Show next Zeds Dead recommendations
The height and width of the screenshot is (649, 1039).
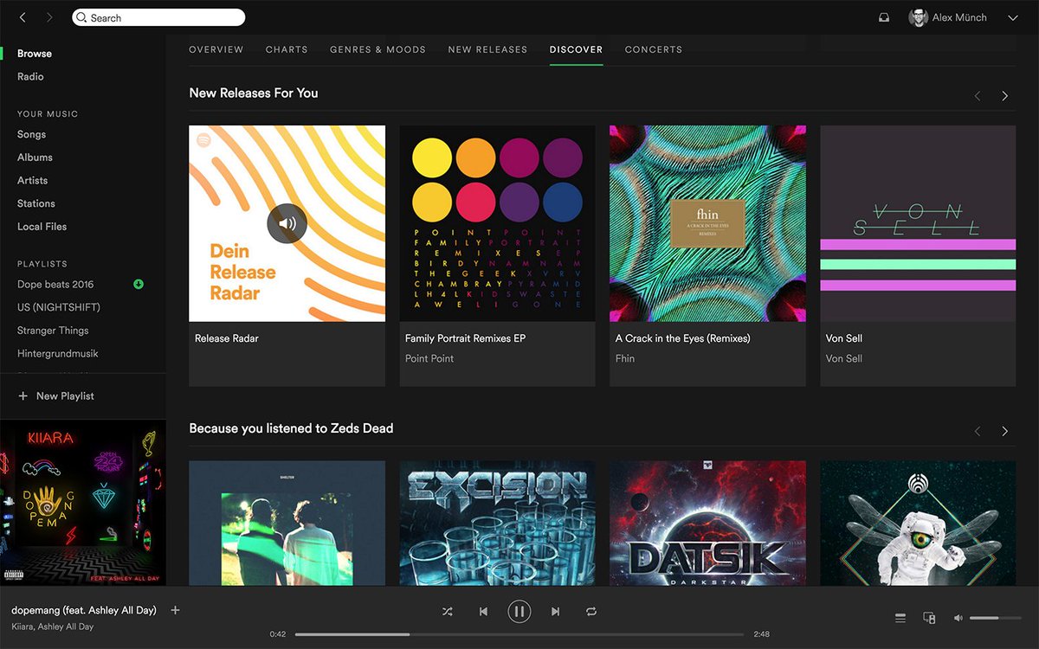[1004, 431]
